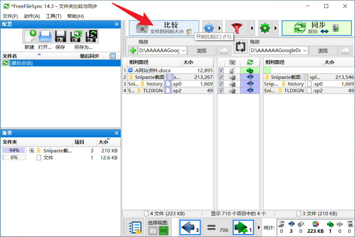Swap sides with the swap arrows icon
This screenshot has height=237, width=355.
(x=240, y=47)
